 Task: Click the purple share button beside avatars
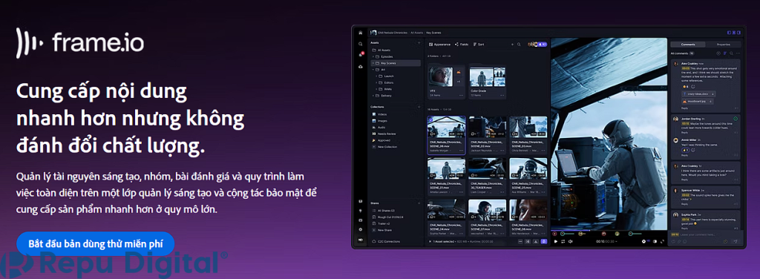coord(543,44)
